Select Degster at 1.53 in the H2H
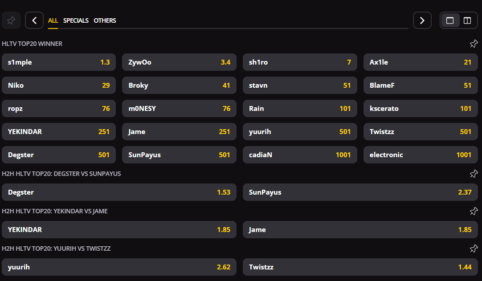This screenshot has width=482, height=281. pyautogui.click(x=119, y=192)
